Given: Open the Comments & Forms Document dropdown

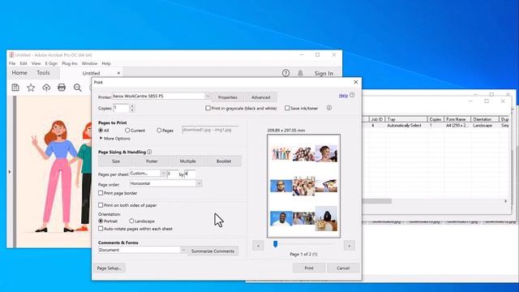Looking at the screenshot, I should click(x=183, y=250).
